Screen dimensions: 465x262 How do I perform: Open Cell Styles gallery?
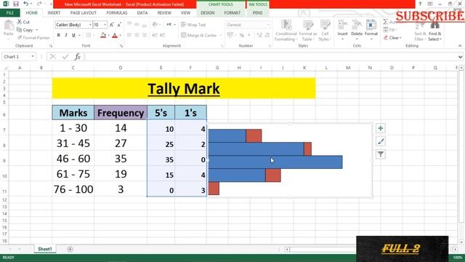325,31
